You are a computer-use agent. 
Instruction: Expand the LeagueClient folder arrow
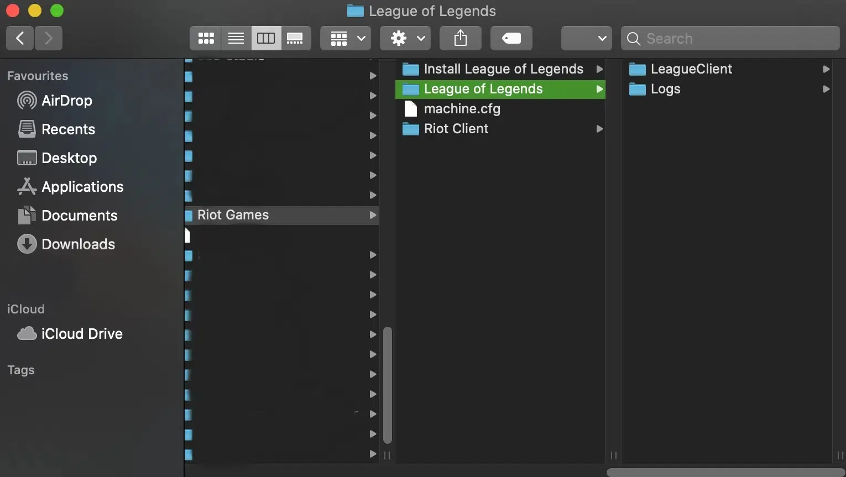(x=826, y=69)
